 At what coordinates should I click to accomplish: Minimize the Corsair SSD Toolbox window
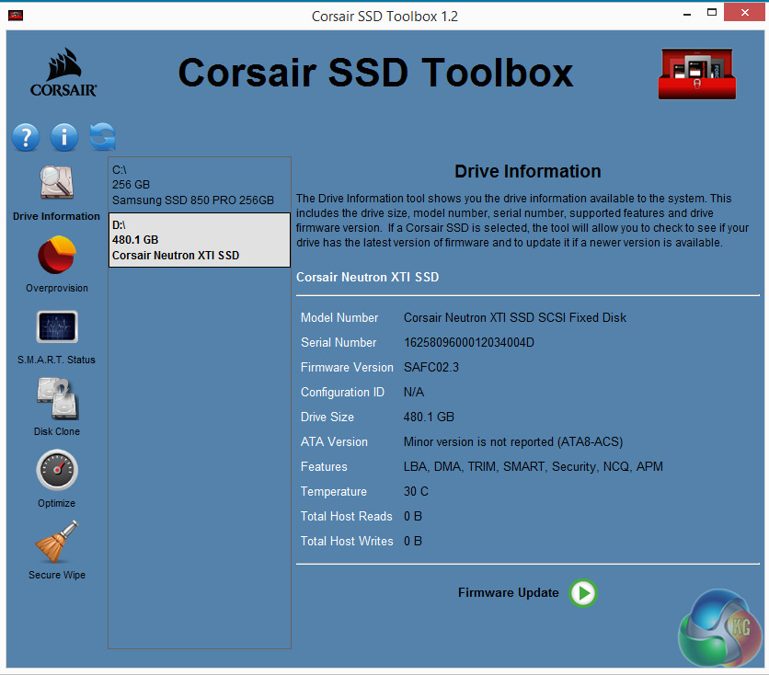[687, 13]
